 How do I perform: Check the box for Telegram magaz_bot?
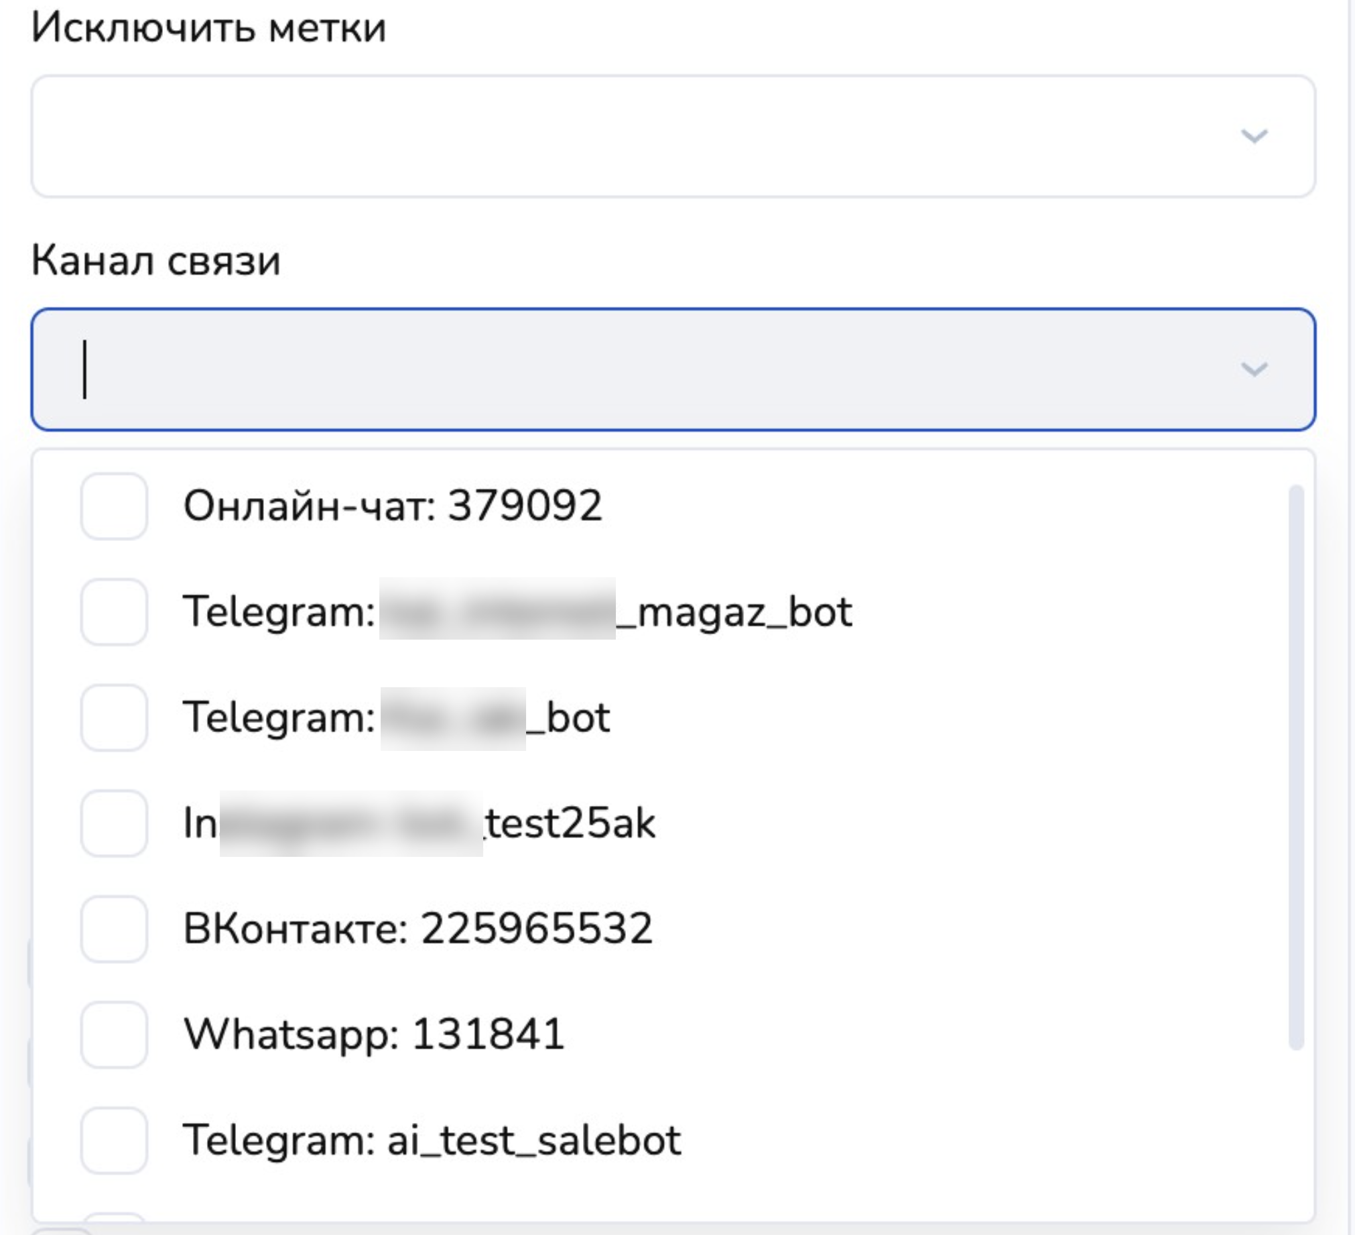pos(114,611)
